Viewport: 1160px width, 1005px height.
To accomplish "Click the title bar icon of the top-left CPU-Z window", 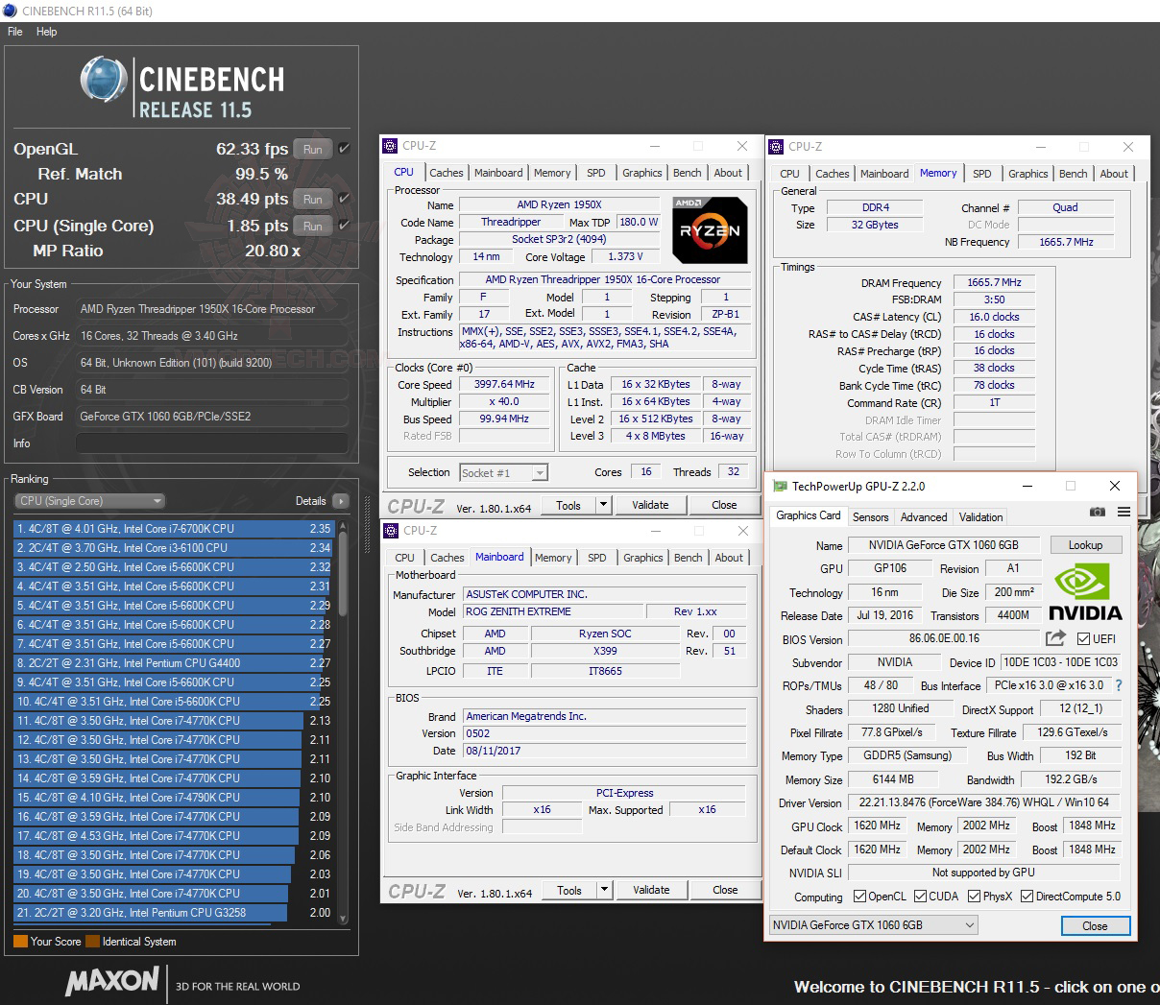I will (390, 146).
